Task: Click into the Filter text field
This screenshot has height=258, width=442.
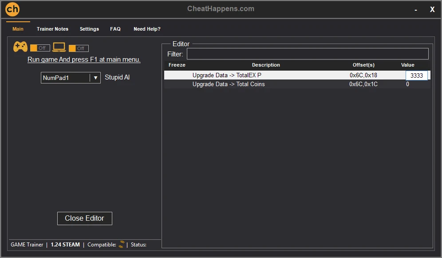Action: point(307,54)
